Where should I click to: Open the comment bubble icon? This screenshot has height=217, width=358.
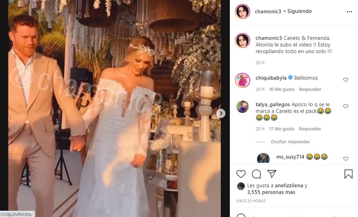(x=256, y=174)
